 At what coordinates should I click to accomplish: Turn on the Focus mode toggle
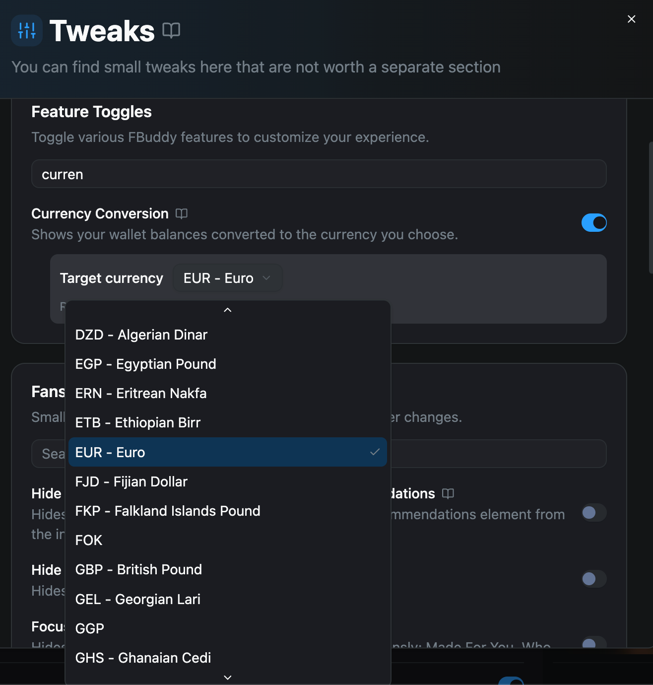tap(593, 644)
